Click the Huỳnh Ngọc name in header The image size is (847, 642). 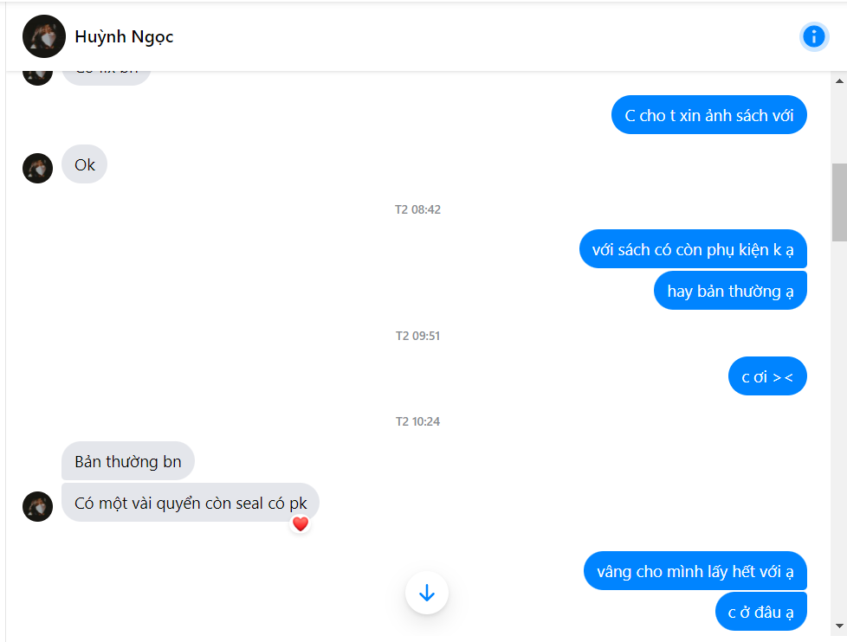[x=124, y=37]
